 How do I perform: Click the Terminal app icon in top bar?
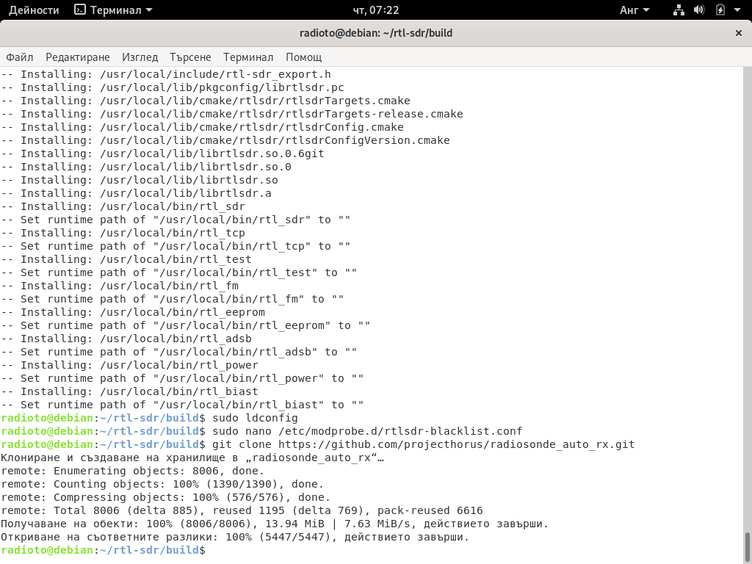click(x=79, y=10)
